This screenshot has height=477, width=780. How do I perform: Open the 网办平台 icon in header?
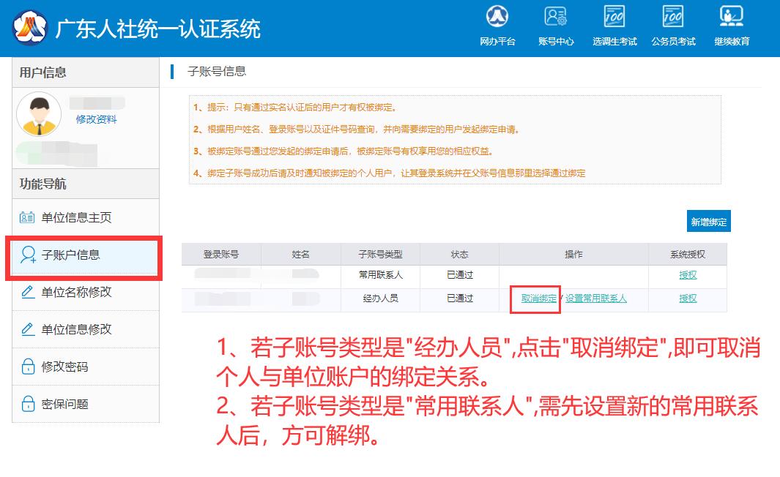point(497,18)
